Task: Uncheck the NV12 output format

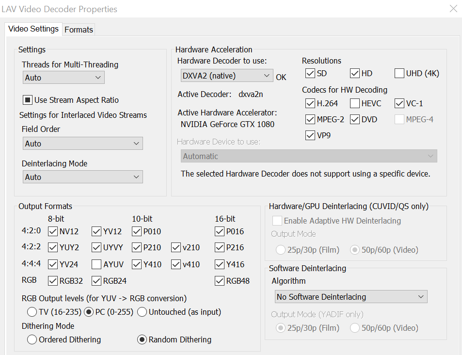Action: 53,231
